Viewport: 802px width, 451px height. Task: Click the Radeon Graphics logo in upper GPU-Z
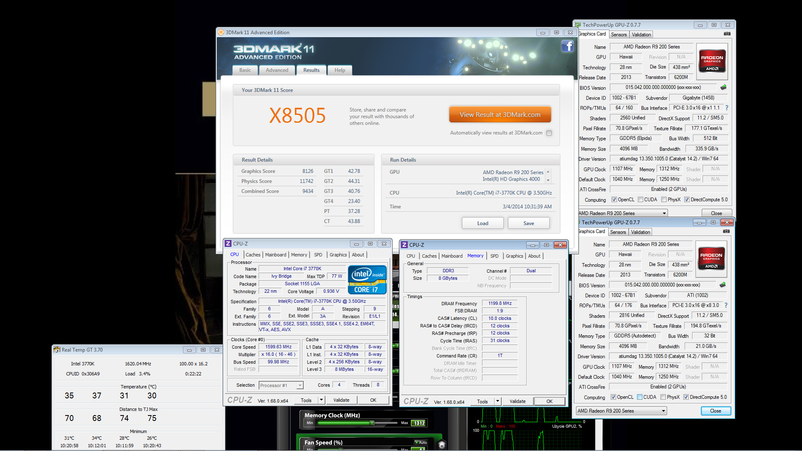712,61
